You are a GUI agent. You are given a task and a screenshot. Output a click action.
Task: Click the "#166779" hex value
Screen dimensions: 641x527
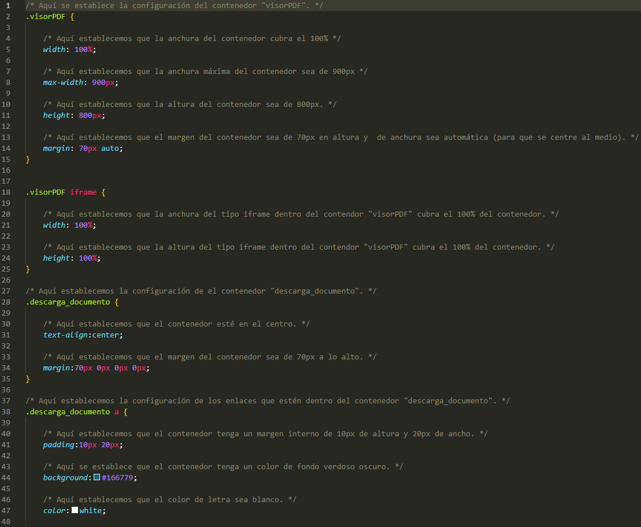pyautogui.click(x=117, y=477)
